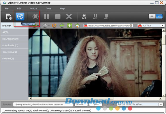166x114 pixels.
Task: Stop page loading with orange icon
Action: click(x=54, y=26)
